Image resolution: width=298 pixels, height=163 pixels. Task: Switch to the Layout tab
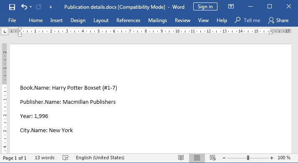pyautogui.click(x=101, y=20)
